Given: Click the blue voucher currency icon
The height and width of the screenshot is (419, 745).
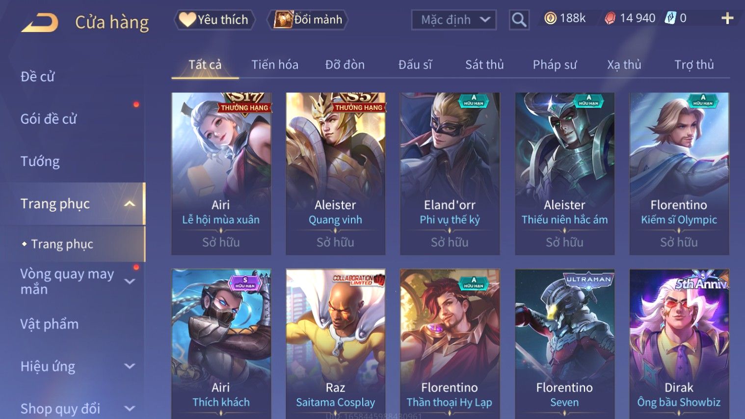Looking at the screenshot, I should pyautogui.click(x=670, y=18).
